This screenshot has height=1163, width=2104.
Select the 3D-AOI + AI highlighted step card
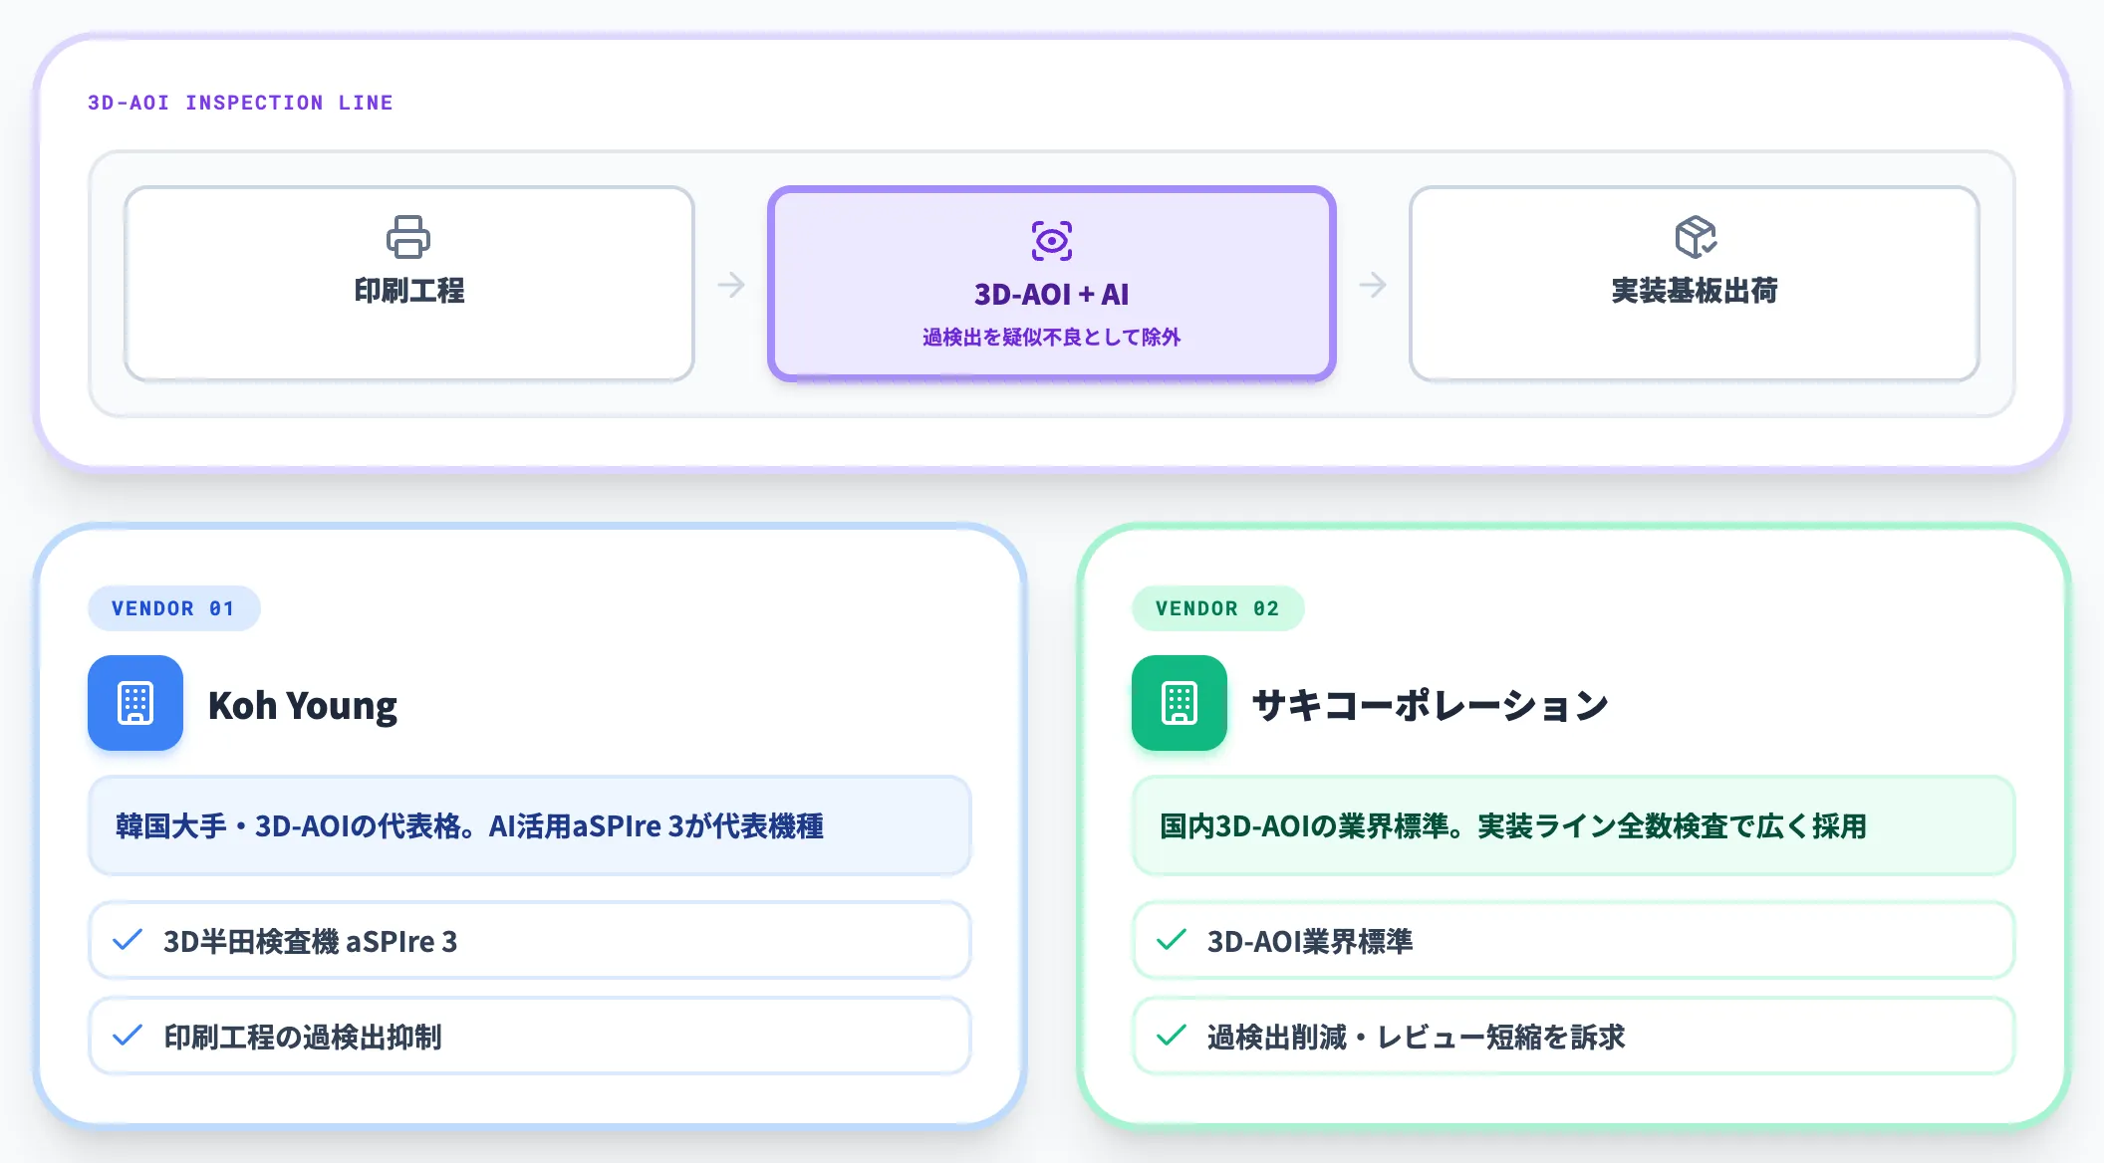point(1052,284)
